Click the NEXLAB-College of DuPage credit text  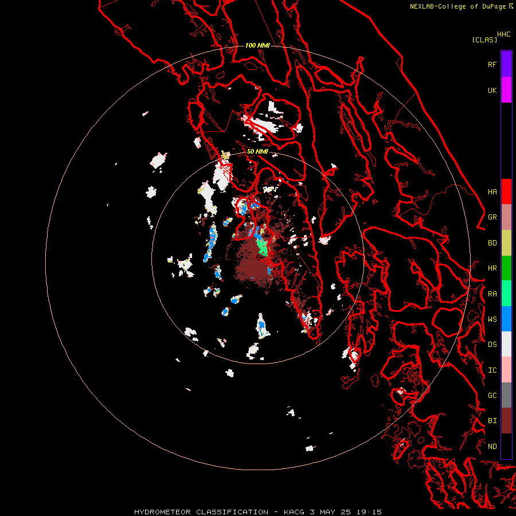pyautogui.click(x=458, y=6)
